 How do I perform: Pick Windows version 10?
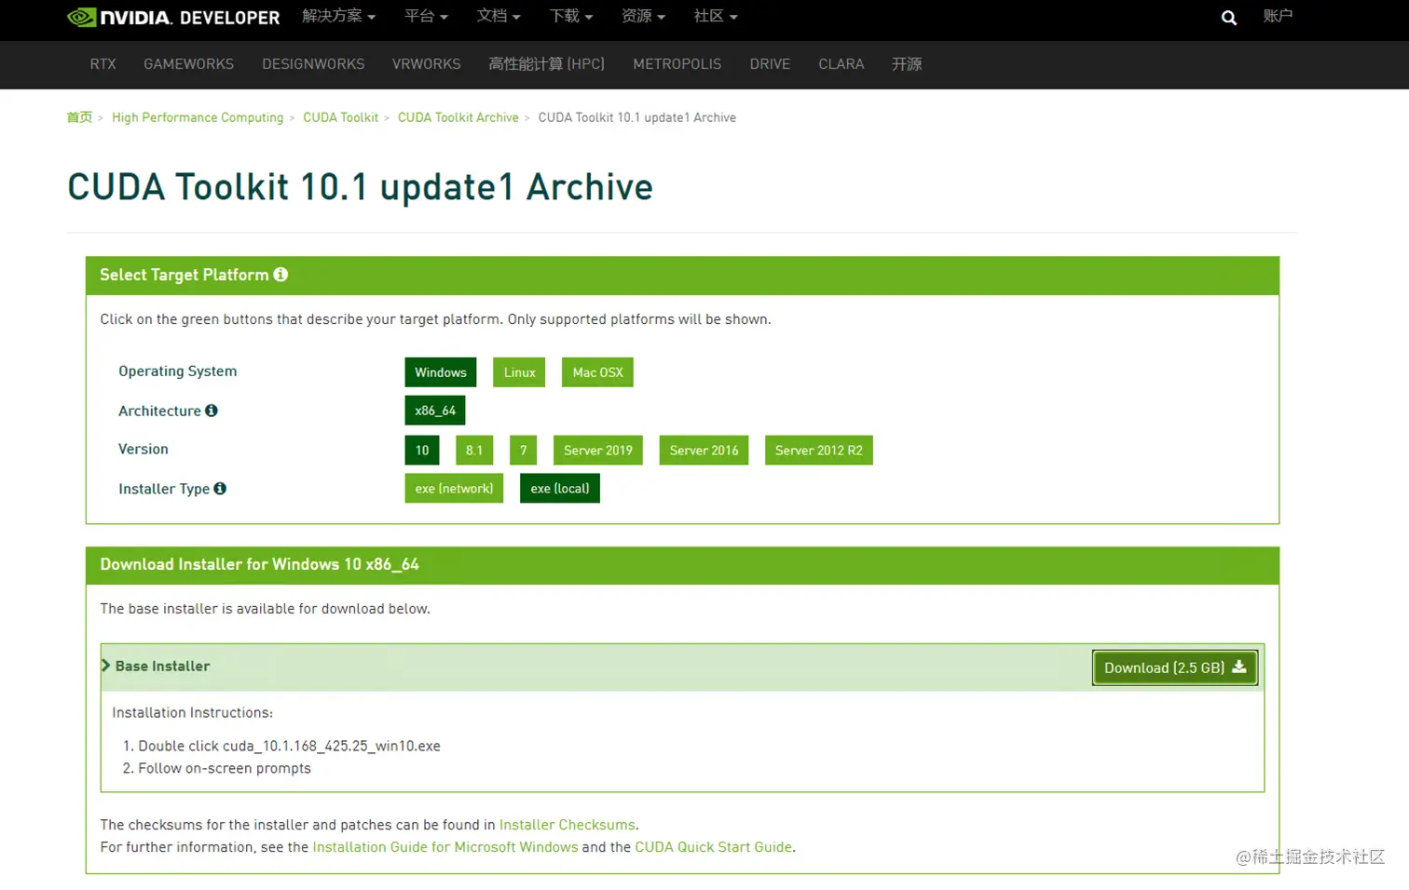(x=422, y=450)
